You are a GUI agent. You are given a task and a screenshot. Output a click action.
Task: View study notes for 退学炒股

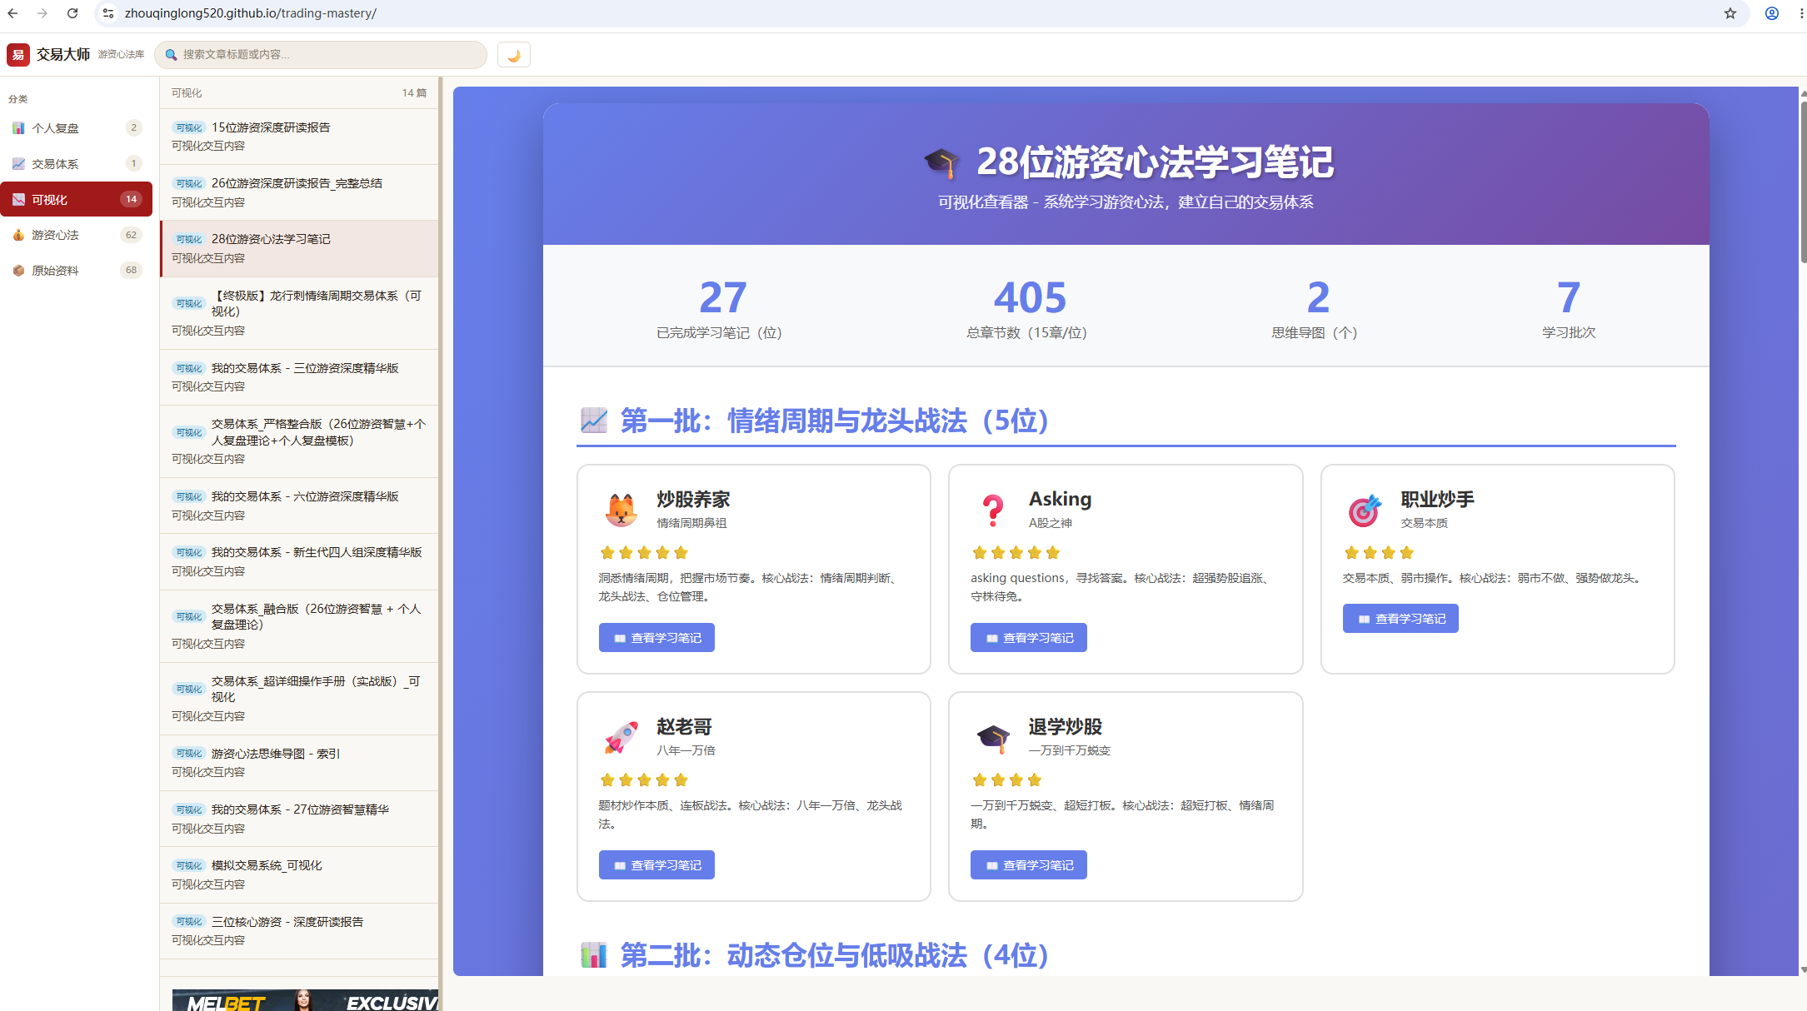pyautogui.click(x=1028, y=865)
